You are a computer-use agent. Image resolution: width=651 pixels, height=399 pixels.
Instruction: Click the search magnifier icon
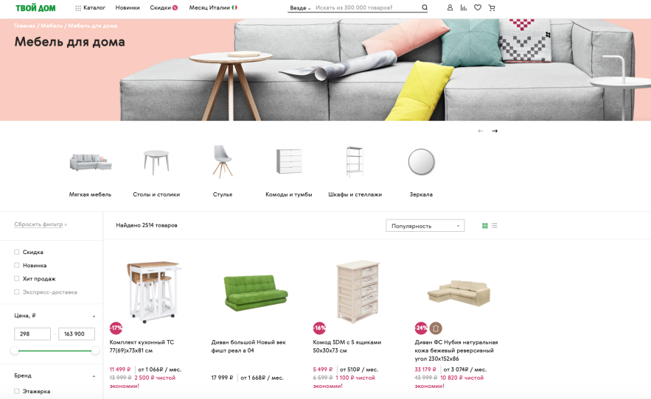(x=425, y=7)
